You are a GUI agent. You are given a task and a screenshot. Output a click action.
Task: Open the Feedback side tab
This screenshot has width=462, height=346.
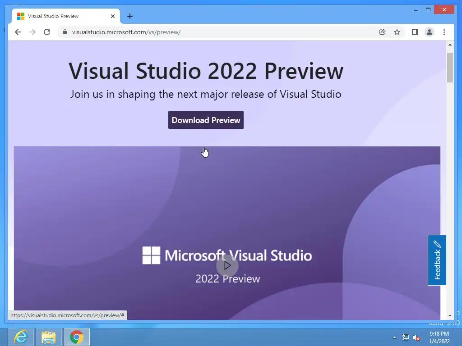click(437, 260)
